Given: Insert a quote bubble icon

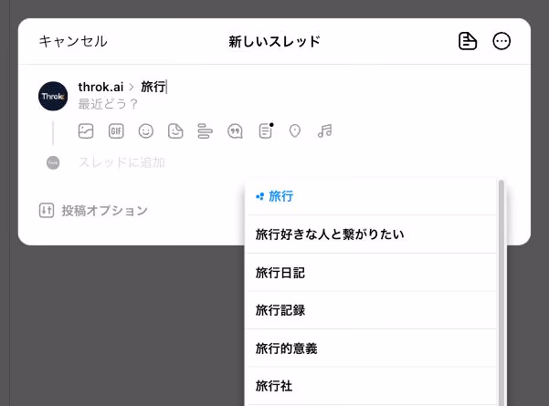Looking at the screenshot, I should click(x=235, y=131).
